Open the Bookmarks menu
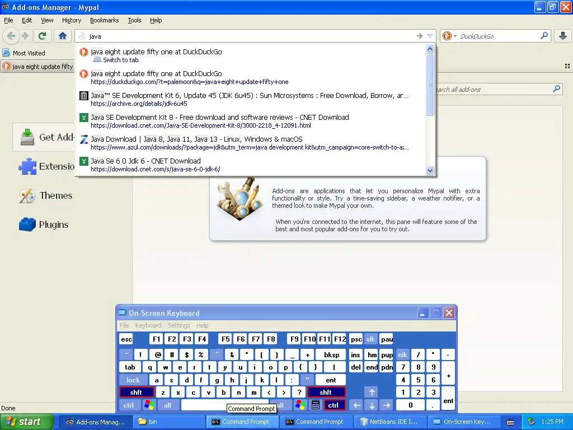The width and height of the screenshot is (573, 430). pyautogui.click(x=104, y=20)
